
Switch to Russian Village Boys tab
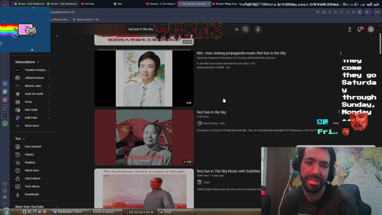(x=227, y=4)
